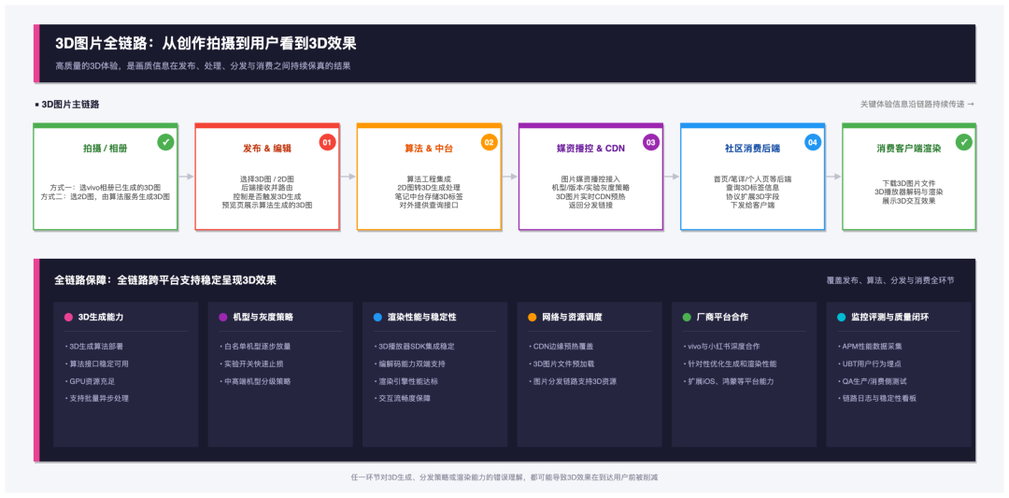Click the blue dot beside 渲染性能与稳定性
The width and height of the screenshot is (1009, 498).
pyautogui.click(x=377, y=317)
